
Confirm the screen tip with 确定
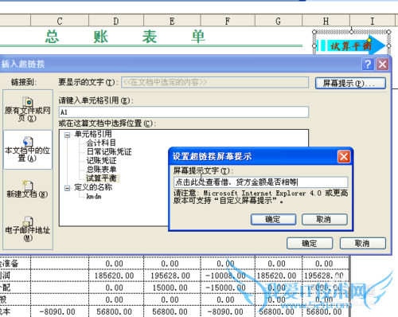(x=273, y=220)
